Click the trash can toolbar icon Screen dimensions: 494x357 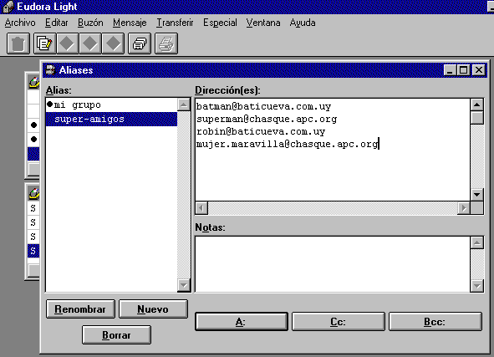click(x=18, y=43)
